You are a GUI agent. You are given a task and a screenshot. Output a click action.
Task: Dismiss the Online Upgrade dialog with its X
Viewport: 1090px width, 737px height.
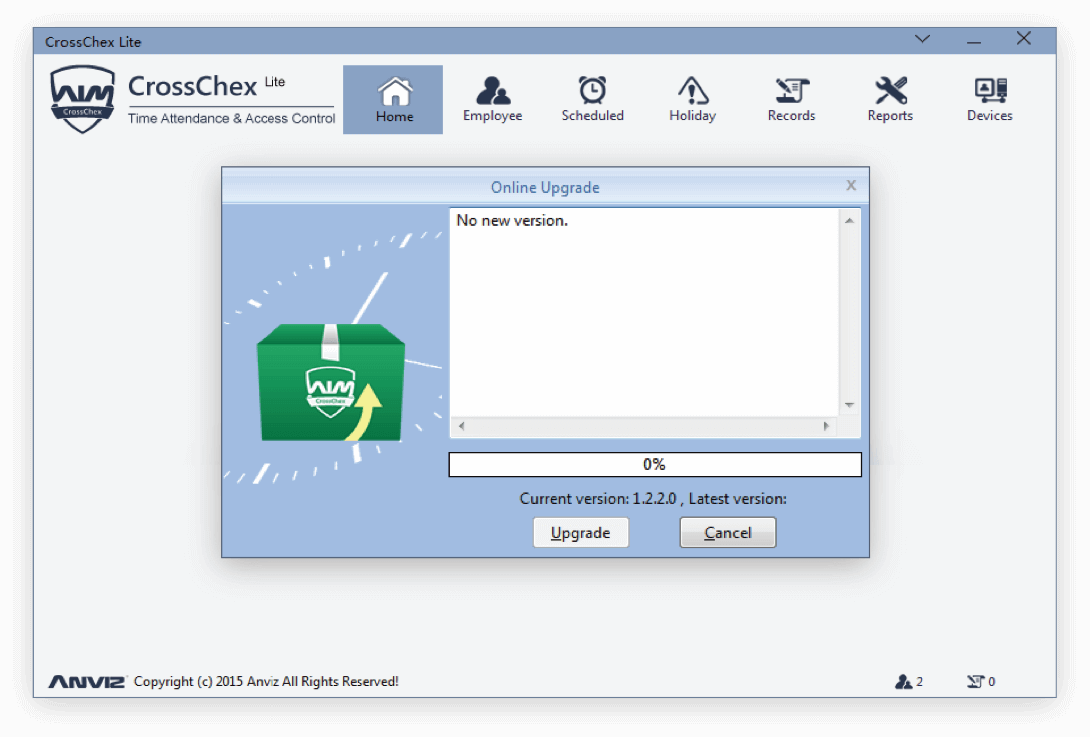point(850,185)
